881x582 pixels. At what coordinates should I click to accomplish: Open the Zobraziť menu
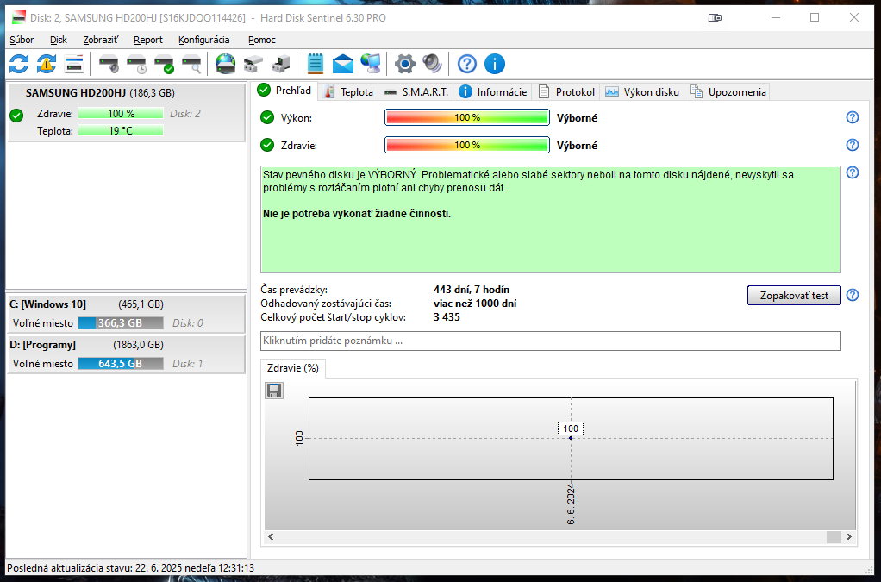100,40
